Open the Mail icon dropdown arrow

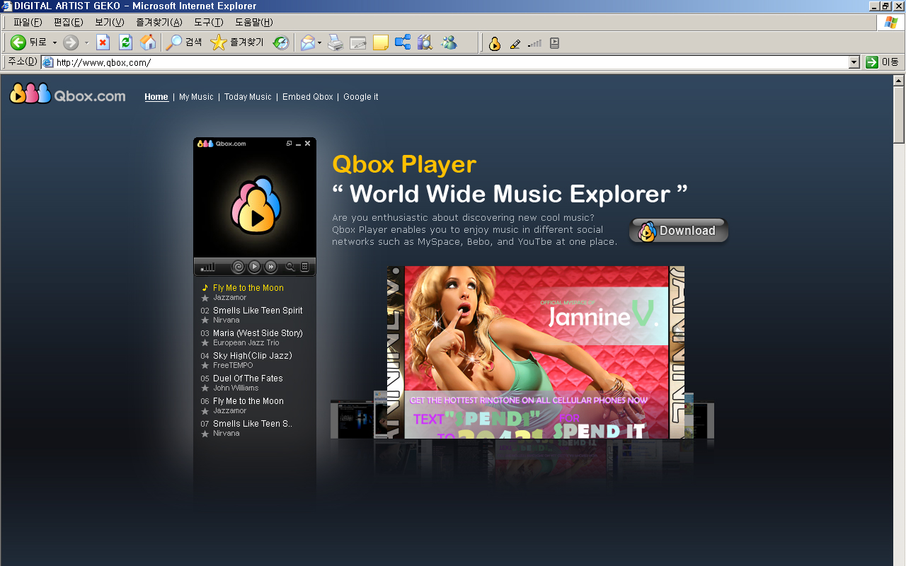coord(319,42)
